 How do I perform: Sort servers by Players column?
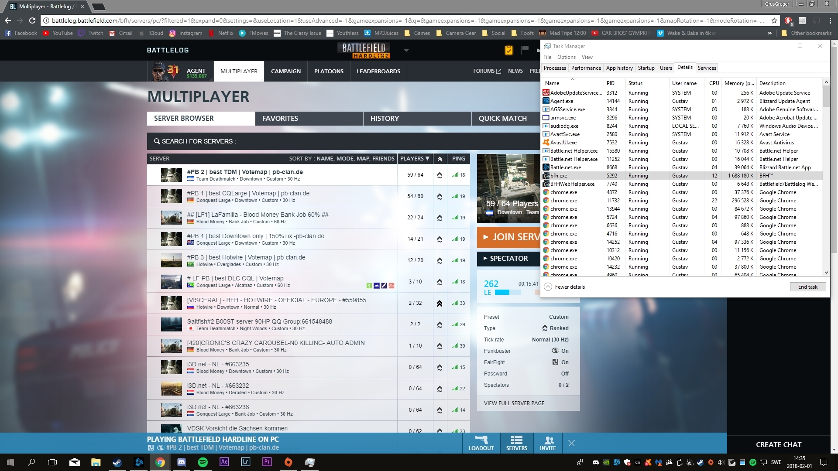click(x=415, y=158)
